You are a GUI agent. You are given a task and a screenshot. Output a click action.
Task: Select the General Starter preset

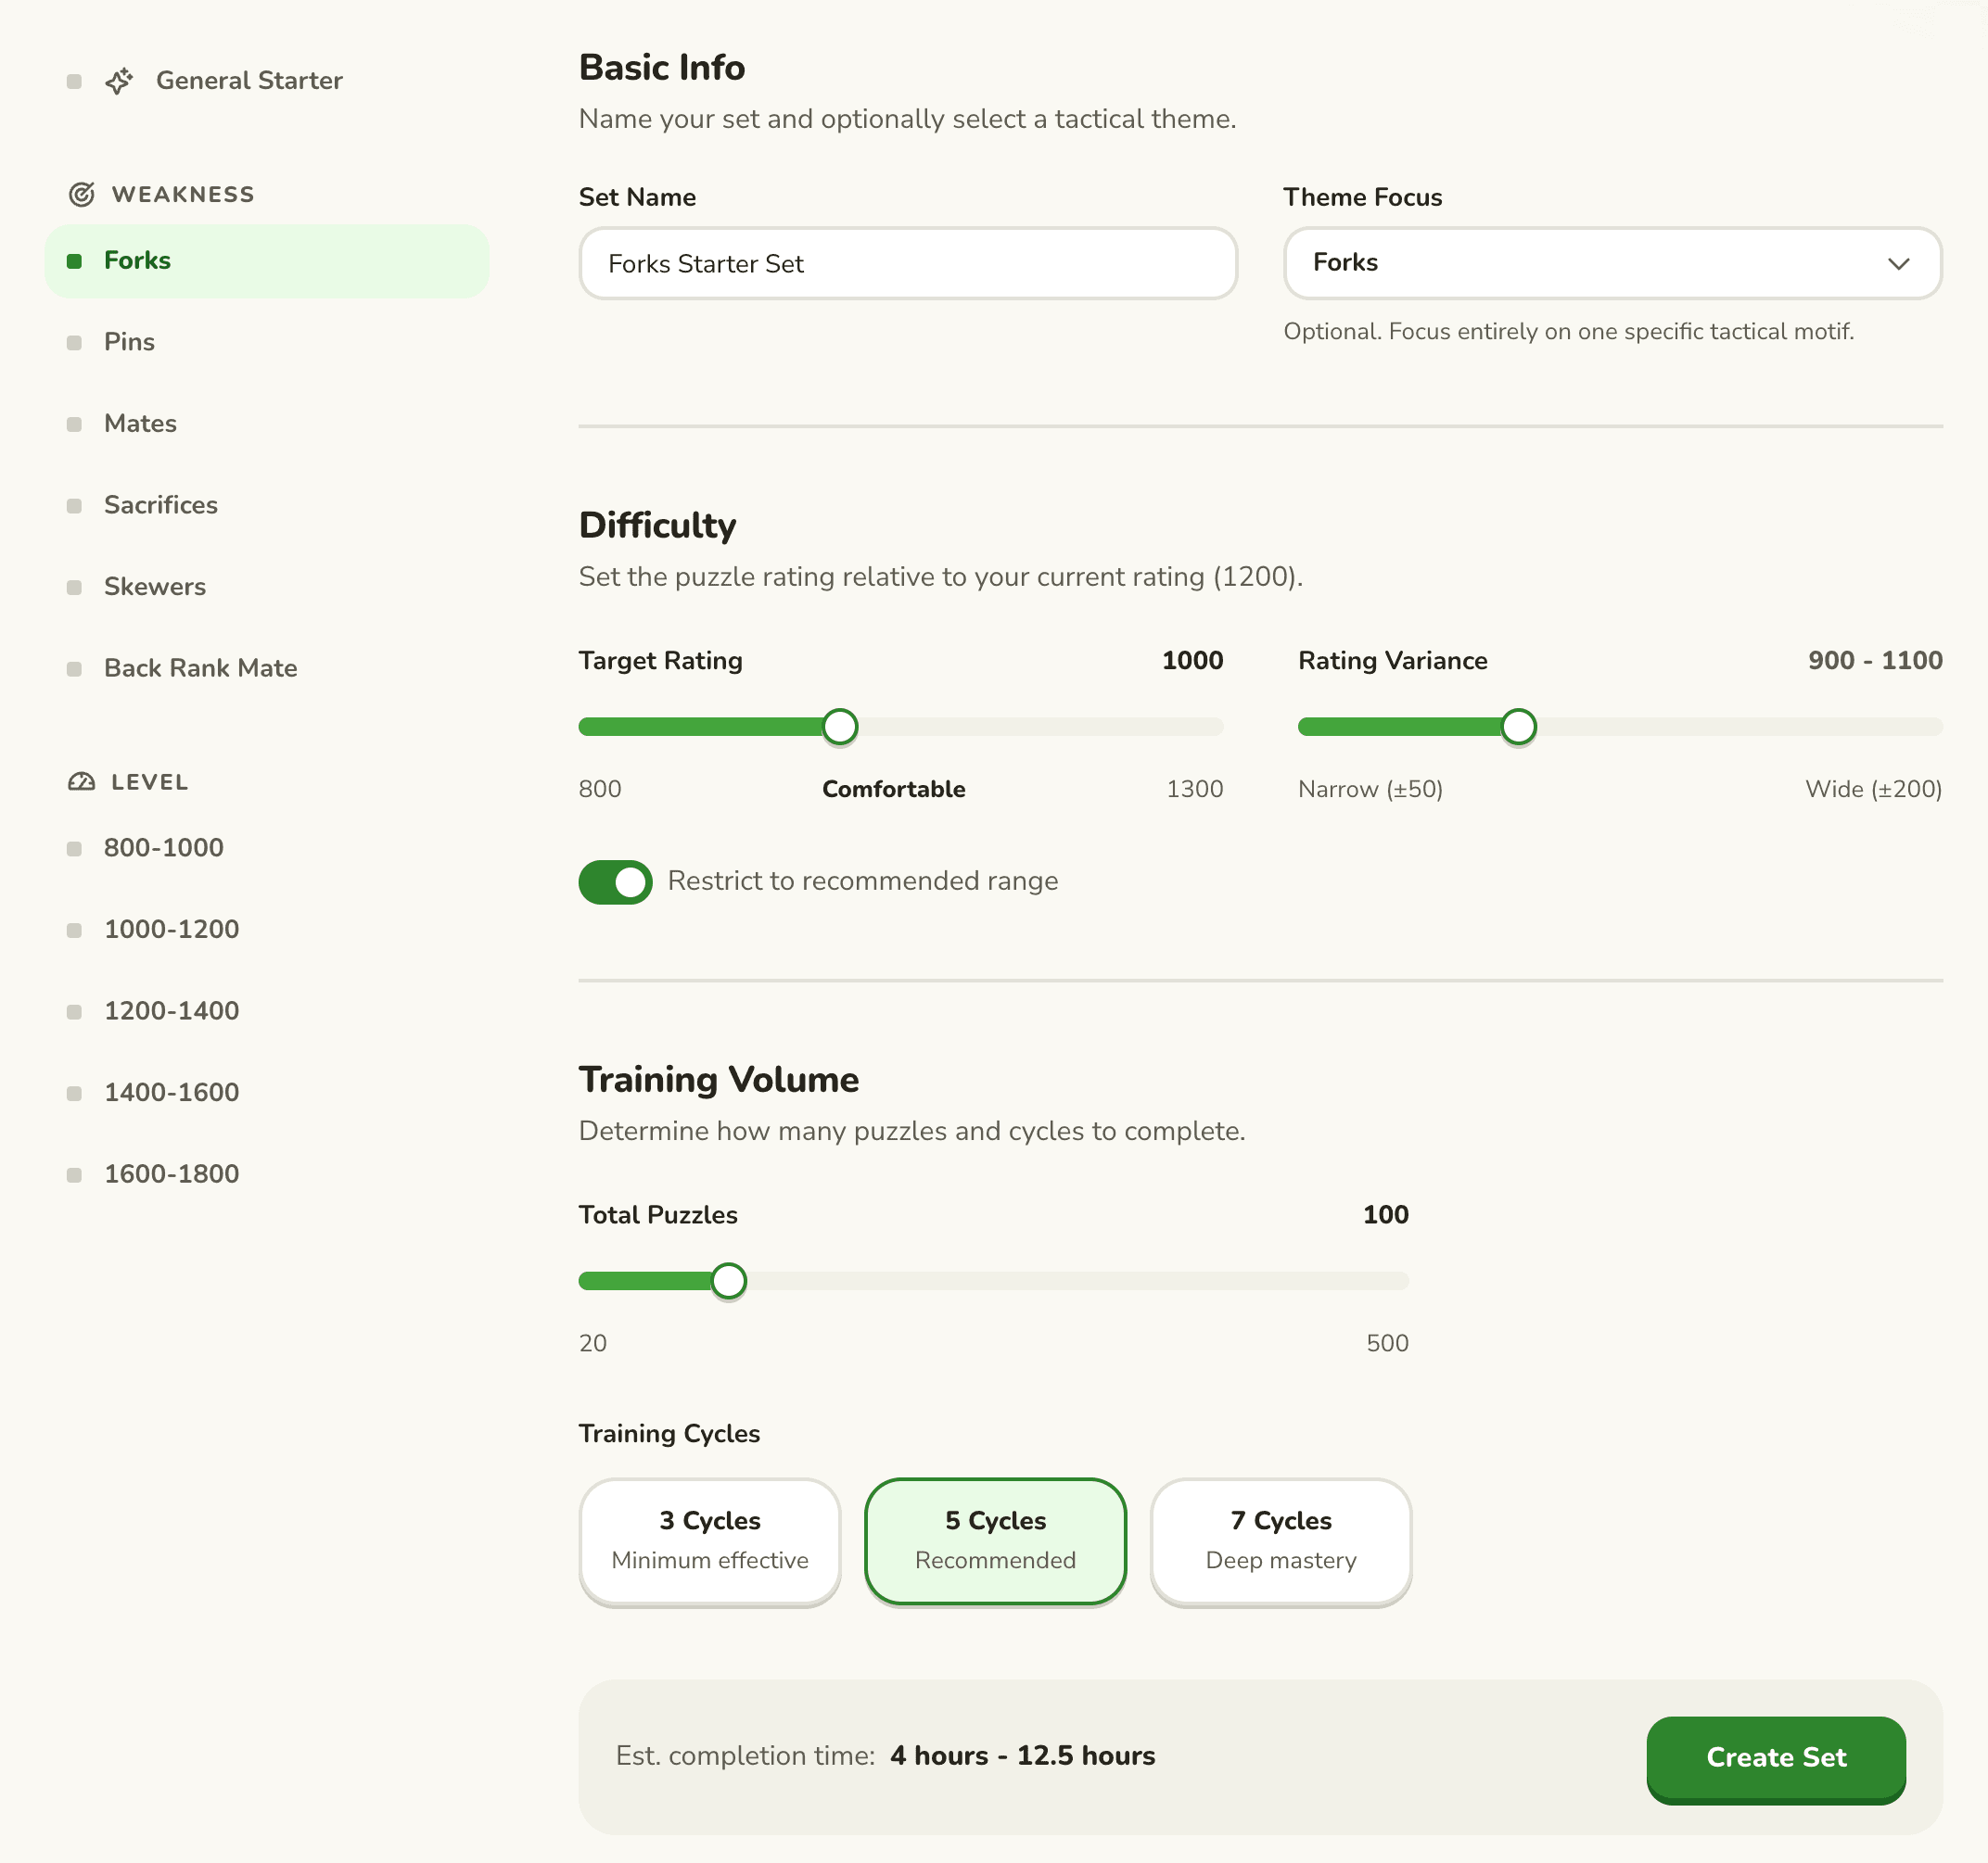267,81
